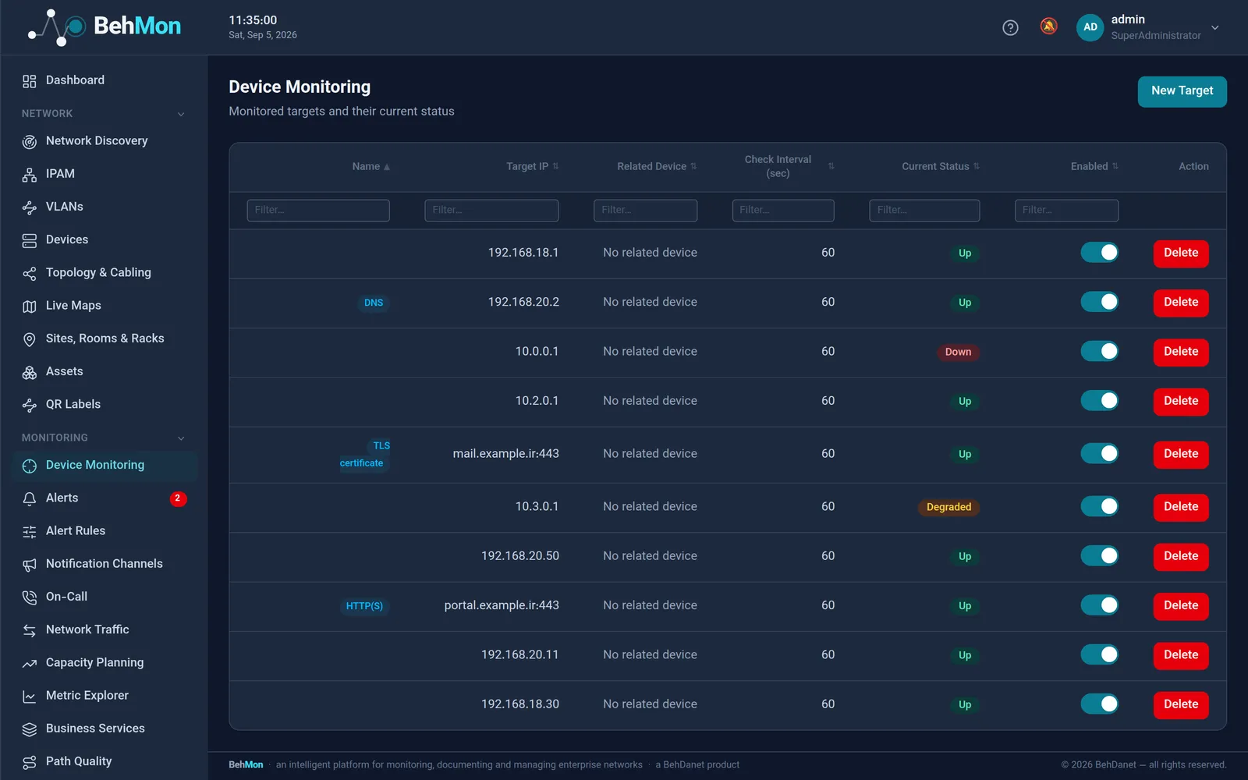Toggle enabled switch for 192.168.20.50
This screenshot has width=1248, height=780.
click(1100, 555)
